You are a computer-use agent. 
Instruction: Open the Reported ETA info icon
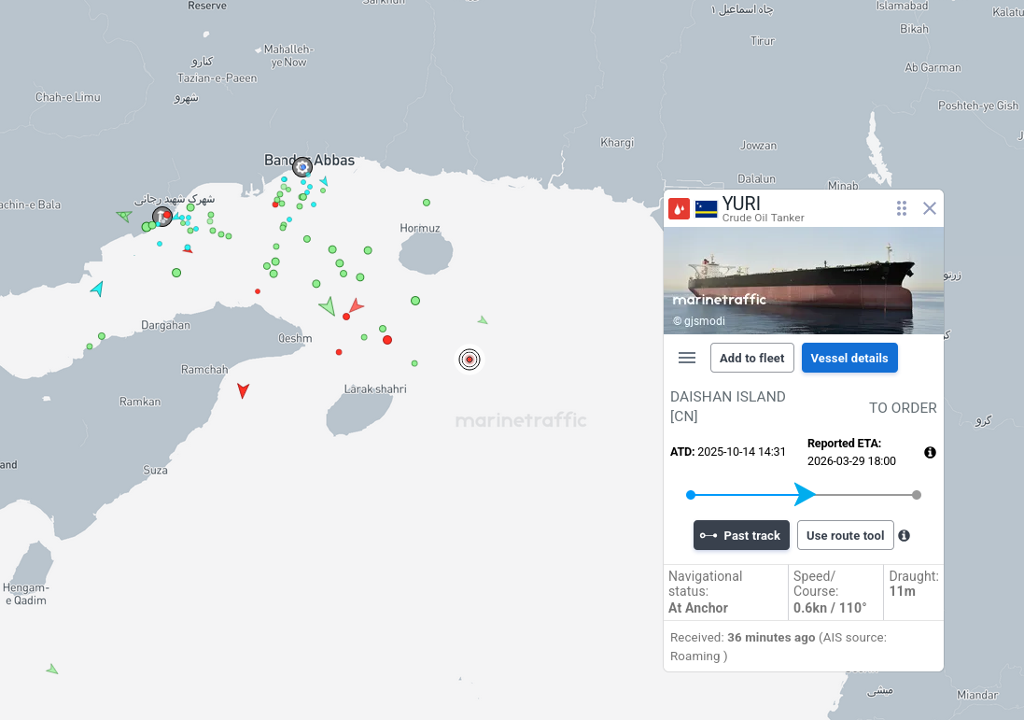[930, 452]
